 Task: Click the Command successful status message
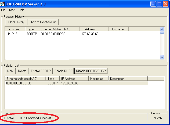click(28, 118)
